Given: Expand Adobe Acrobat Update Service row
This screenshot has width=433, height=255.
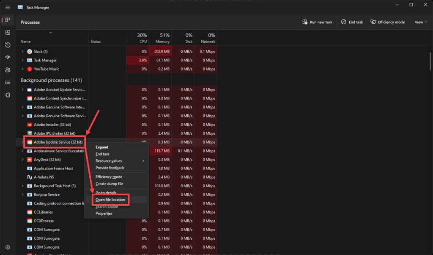Looking at the screenshot, I should click(x=23, y=90).
